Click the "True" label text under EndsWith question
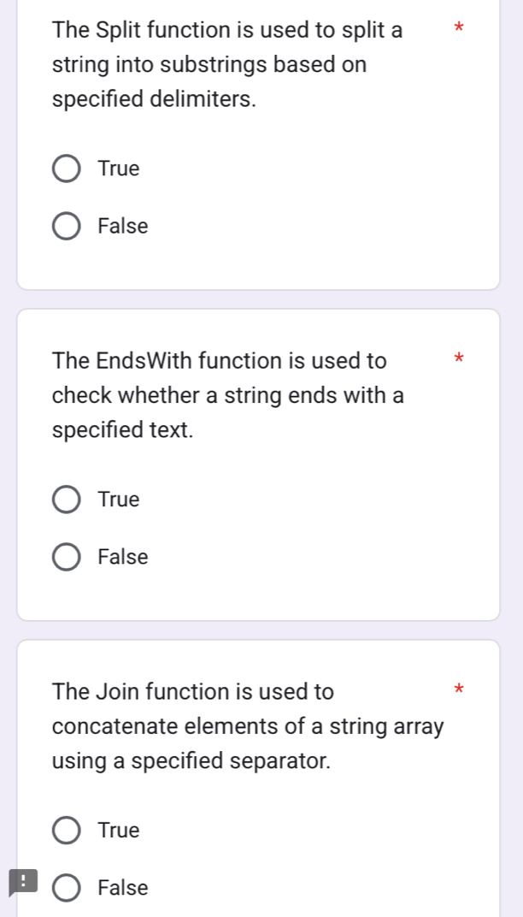The height and width of the screenshot is (917, 523). tap(119, 500)
